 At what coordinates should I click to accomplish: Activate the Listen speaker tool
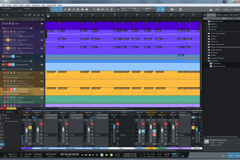click(87, 10)
